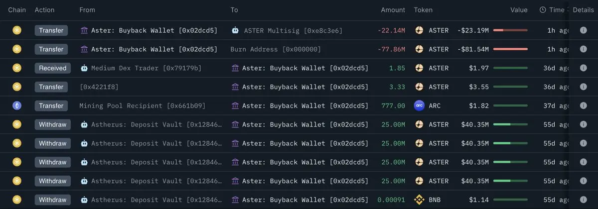Click the BNB token name
Screen dimensions: 598x209
click(x=435, y=200)
